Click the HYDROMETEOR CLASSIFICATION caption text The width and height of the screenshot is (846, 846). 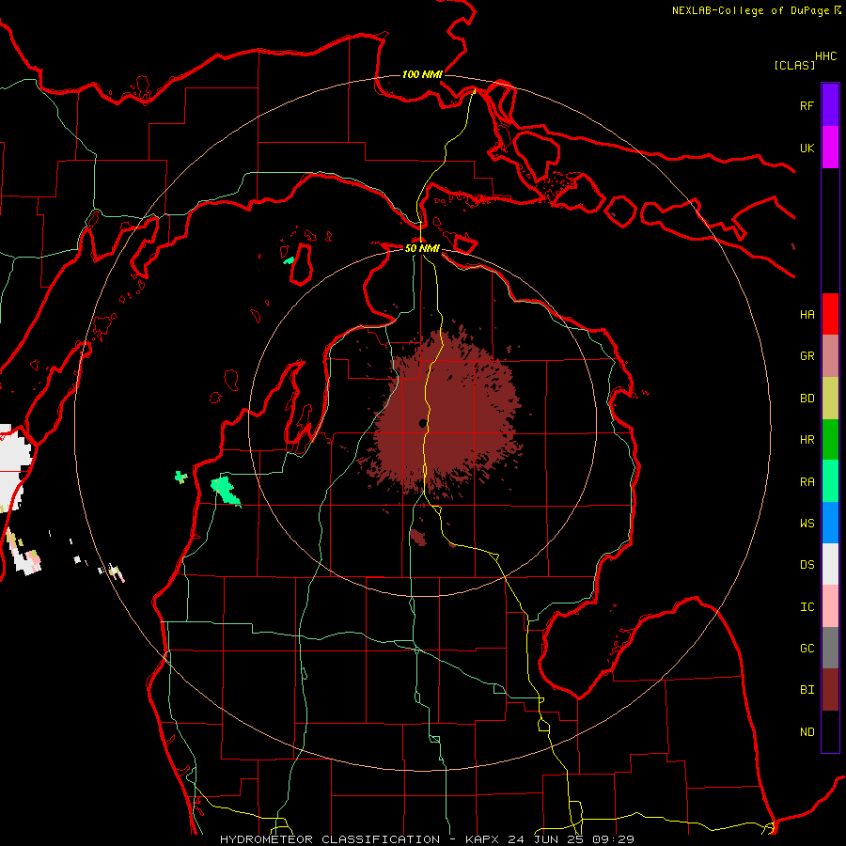[x=330, y=839]
